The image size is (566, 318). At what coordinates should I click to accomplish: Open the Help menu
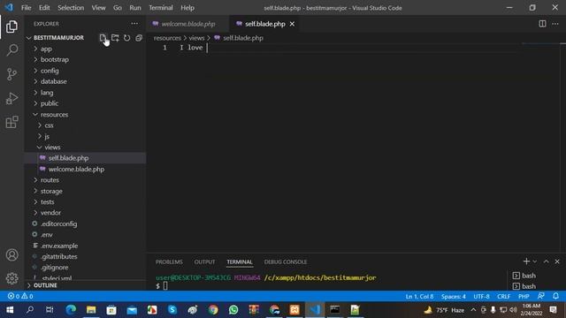pos(187,8)
